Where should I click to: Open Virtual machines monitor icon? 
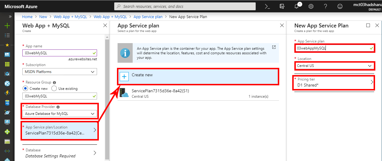(7, 122)
